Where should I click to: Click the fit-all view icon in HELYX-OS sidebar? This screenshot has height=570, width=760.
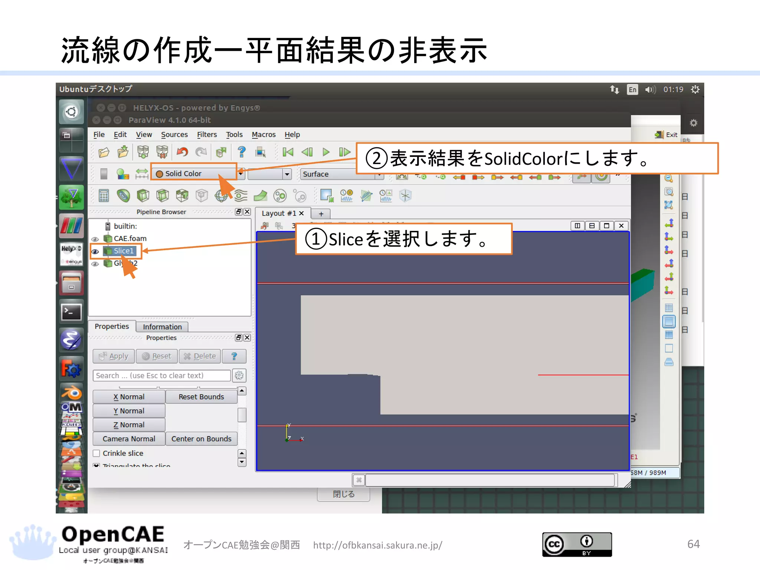click(669, 205)
